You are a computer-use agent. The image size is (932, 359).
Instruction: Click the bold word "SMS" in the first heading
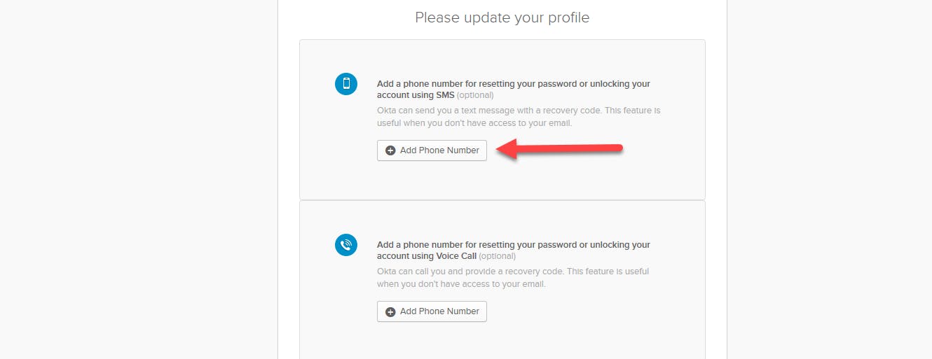(x=445, y=95)
